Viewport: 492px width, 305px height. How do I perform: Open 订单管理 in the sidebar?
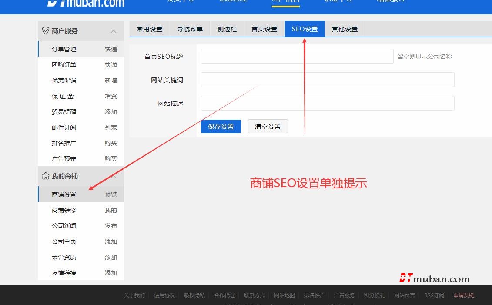[64, 49]
